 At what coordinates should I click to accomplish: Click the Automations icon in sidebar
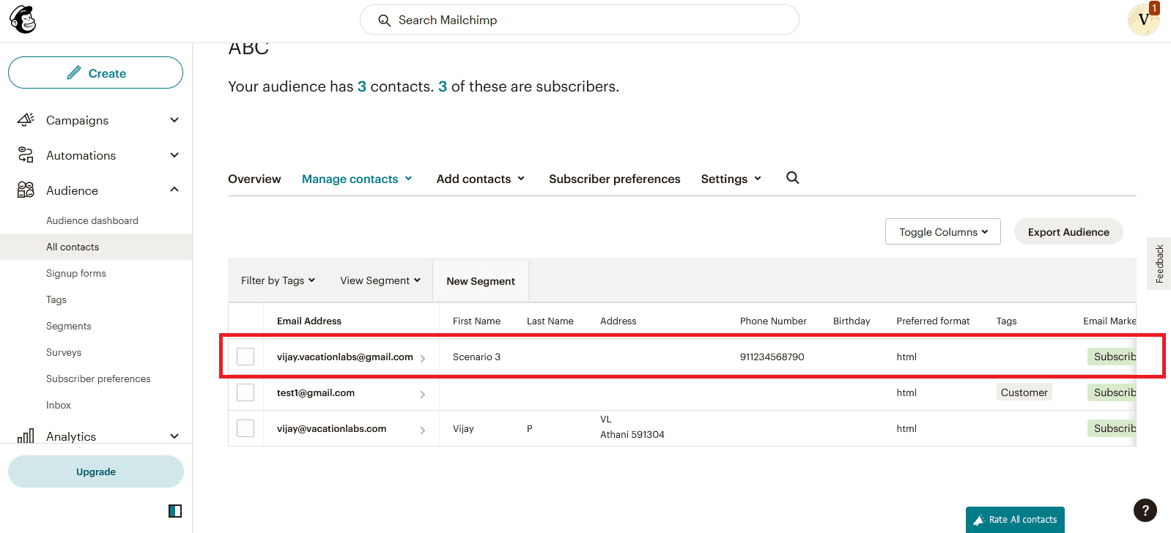click(x=26, y=154)
